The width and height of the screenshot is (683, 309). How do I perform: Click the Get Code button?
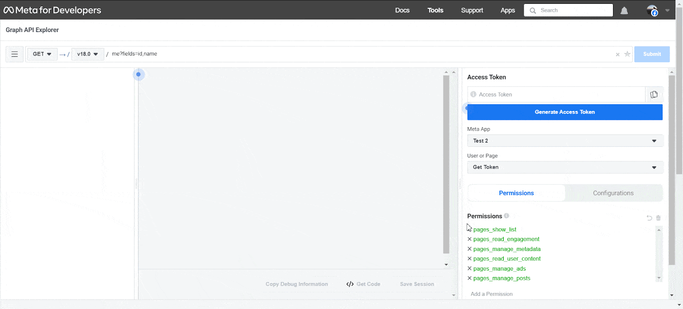tap(363, 284)
